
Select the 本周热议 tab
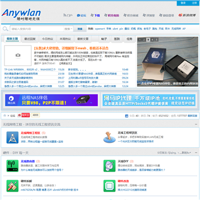[65, 39]
